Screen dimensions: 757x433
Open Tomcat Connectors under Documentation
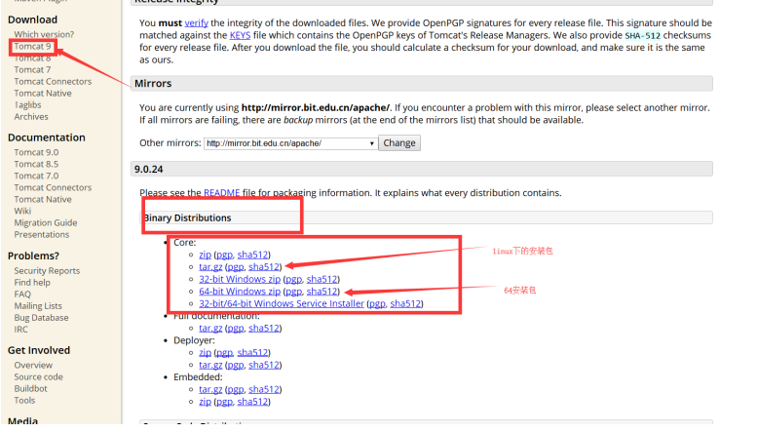click(x=53, y=187)
